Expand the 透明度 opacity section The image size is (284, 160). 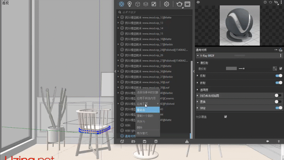click(x=198, y=90)
